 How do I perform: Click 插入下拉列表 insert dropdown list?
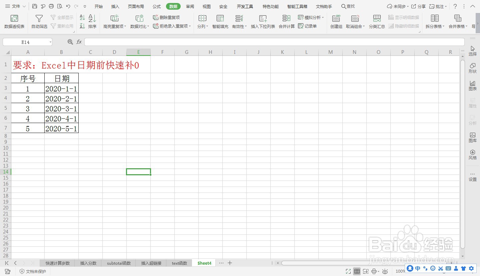click(x=263, y=22)
